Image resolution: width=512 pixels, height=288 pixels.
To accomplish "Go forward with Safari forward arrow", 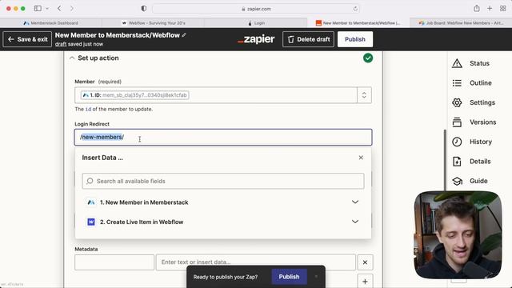I will click(x=71, y=9).
